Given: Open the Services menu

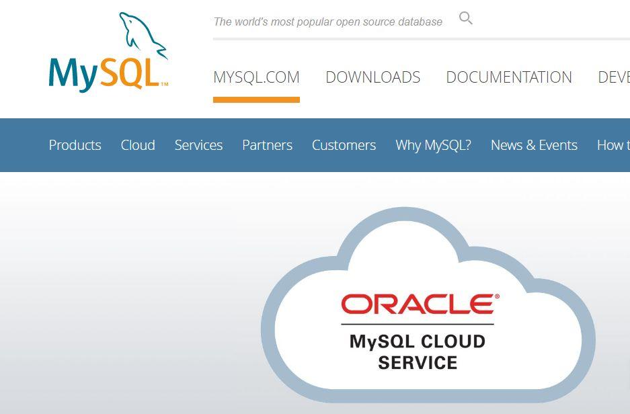Looking at the screenshot, I should [198, 145].
